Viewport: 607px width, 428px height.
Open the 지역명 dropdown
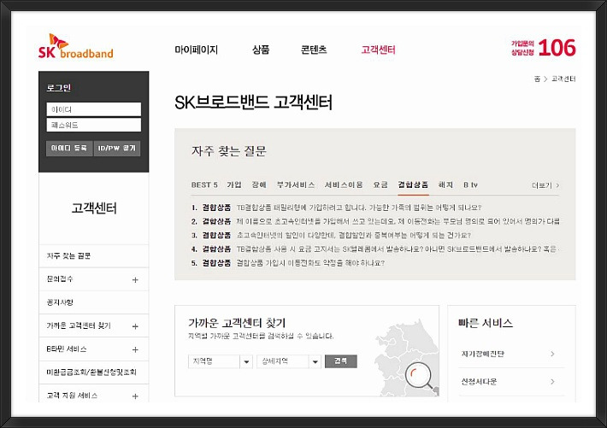point(221,361)
